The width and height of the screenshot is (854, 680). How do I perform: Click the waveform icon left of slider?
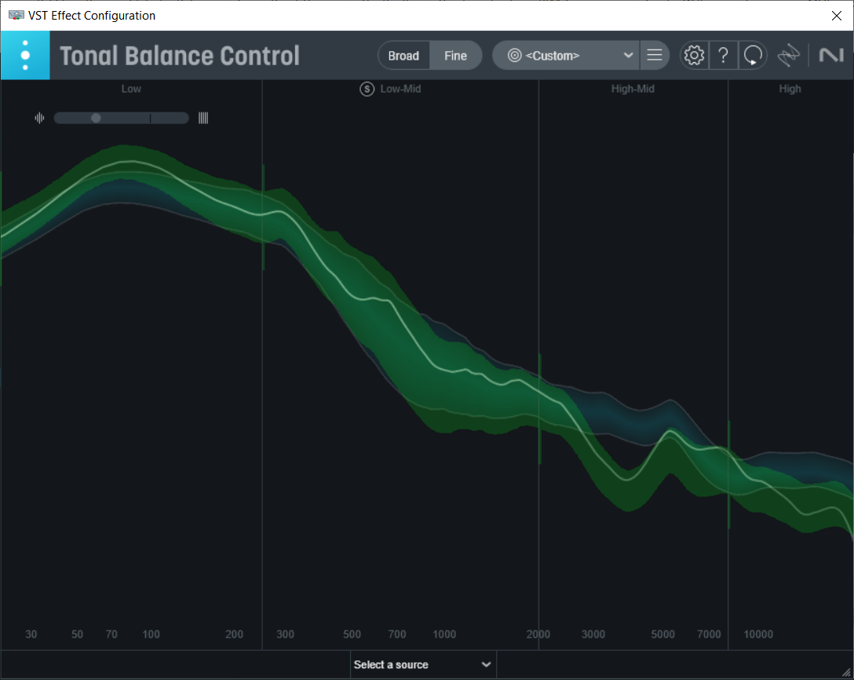pyautogui.click(x=39, y=118)
